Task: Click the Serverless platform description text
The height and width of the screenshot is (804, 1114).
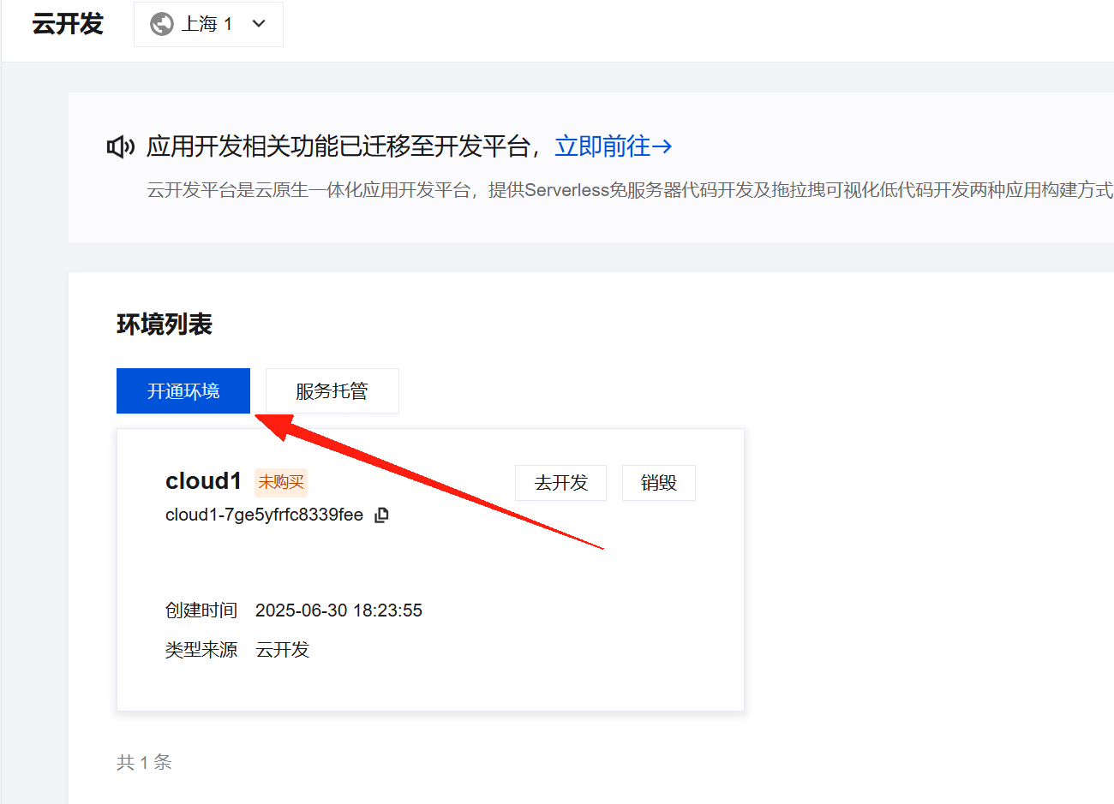Action: pyautogui.click(x=630, y=190)
